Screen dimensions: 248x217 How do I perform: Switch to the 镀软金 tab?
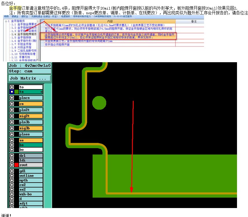tap(25, 16)
